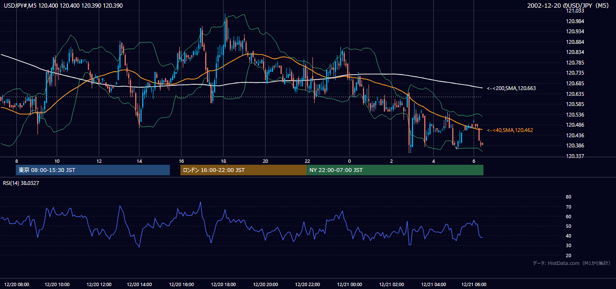Click price axis label 120.984
Viewport: 616px width, 289px height.
(576, 21)
